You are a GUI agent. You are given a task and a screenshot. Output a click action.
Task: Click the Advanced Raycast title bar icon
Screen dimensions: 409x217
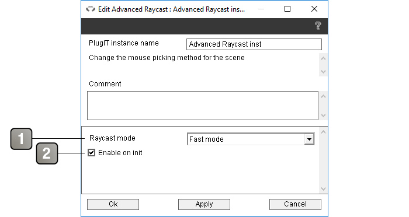point(91,9)
